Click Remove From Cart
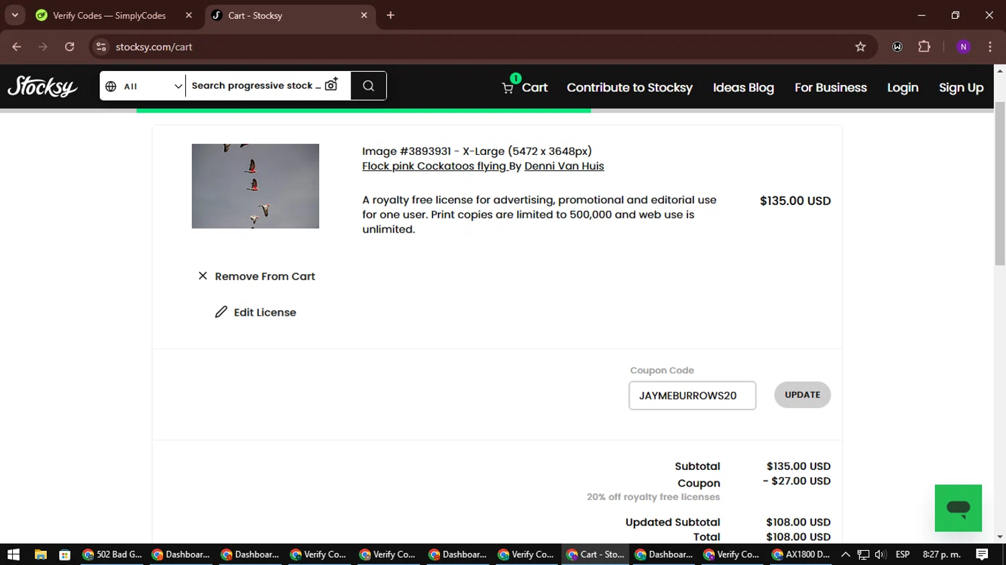 (x=257, y=276)
